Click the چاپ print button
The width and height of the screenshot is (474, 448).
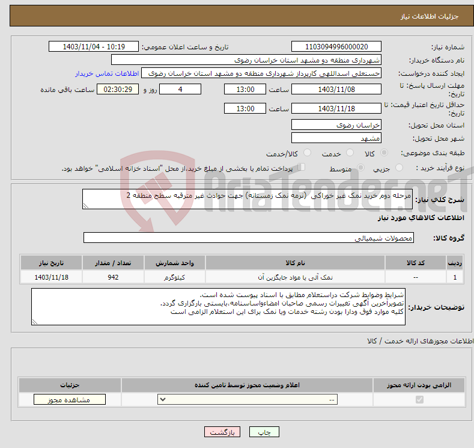[x=264, y=432]
